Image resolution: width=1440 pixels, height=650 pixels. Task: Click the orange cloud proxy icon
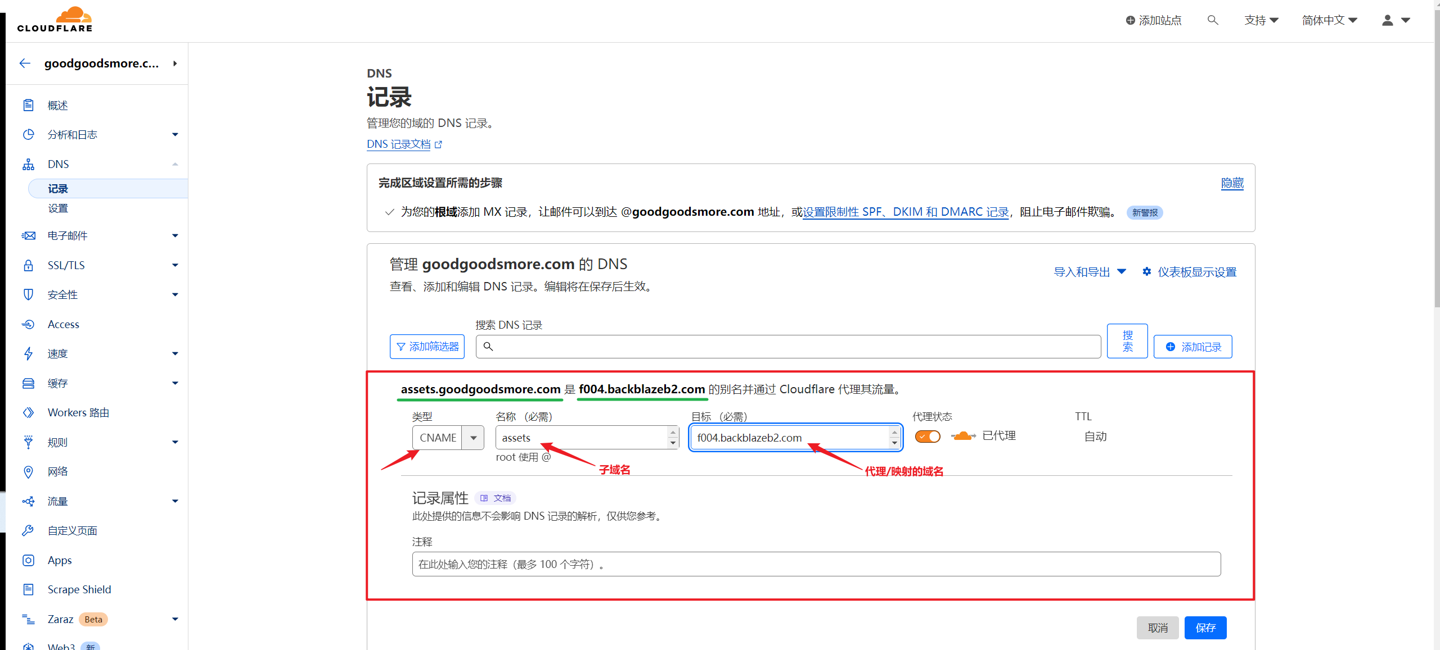963,436
